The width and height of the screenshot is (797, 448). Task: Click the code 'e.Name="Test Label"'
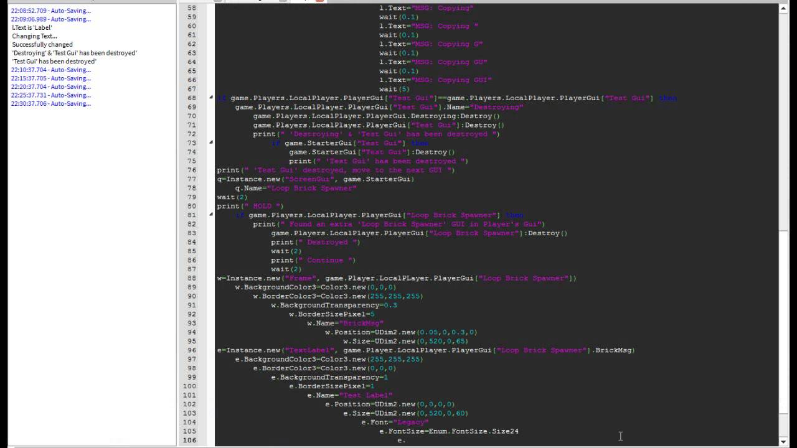click(x=350, y=395)
